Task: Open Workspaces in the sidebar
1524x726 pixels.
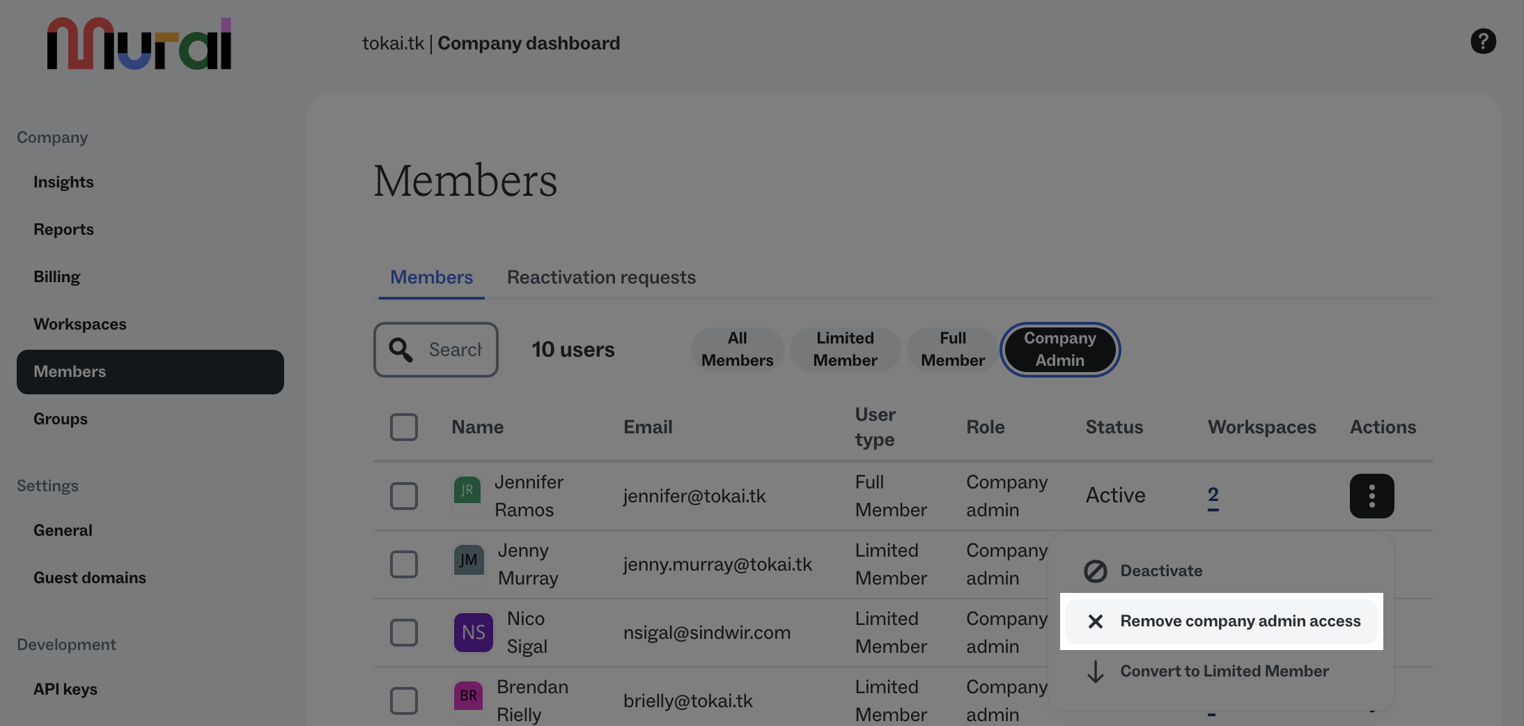Action: pos(80,325)
